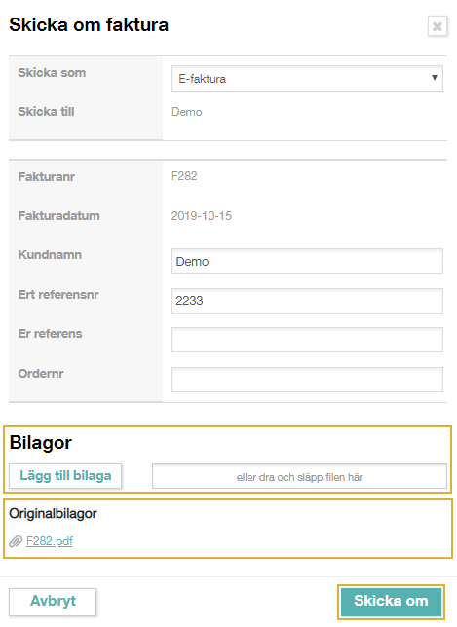Click the Fakturanr label
457x627 pixels.
[x=47, y=177]
